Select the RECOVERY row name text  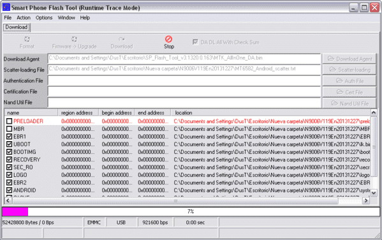(27, 160)
